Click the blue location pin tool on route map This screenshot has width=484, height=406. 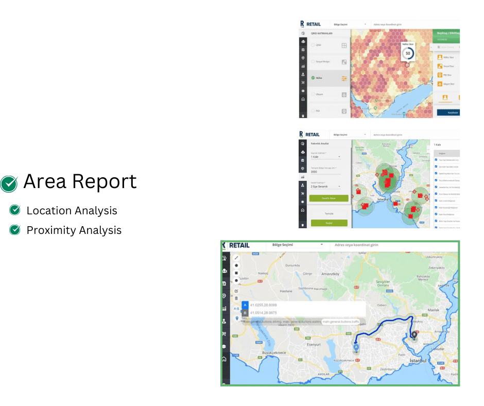(237, 318)
